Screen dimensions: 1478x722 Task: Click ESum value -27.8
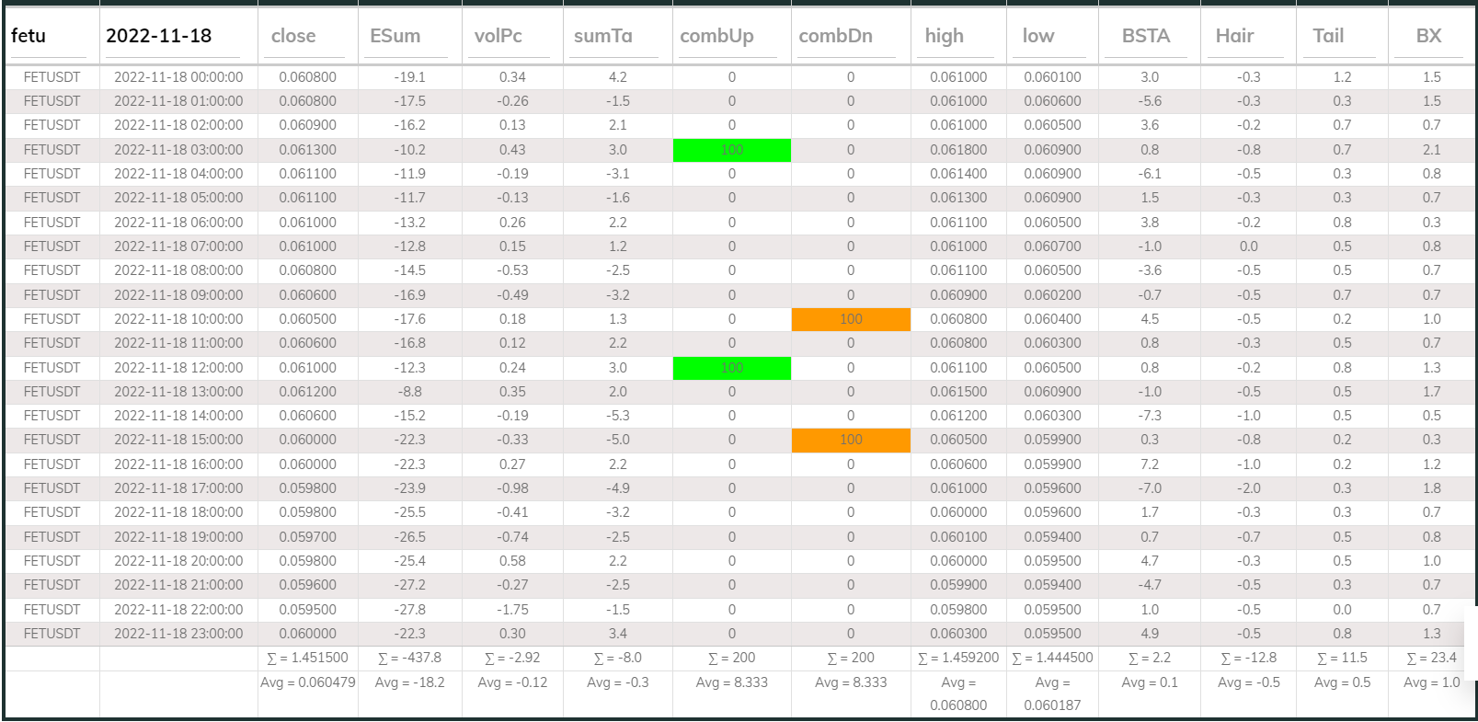[x=409, y=610]
